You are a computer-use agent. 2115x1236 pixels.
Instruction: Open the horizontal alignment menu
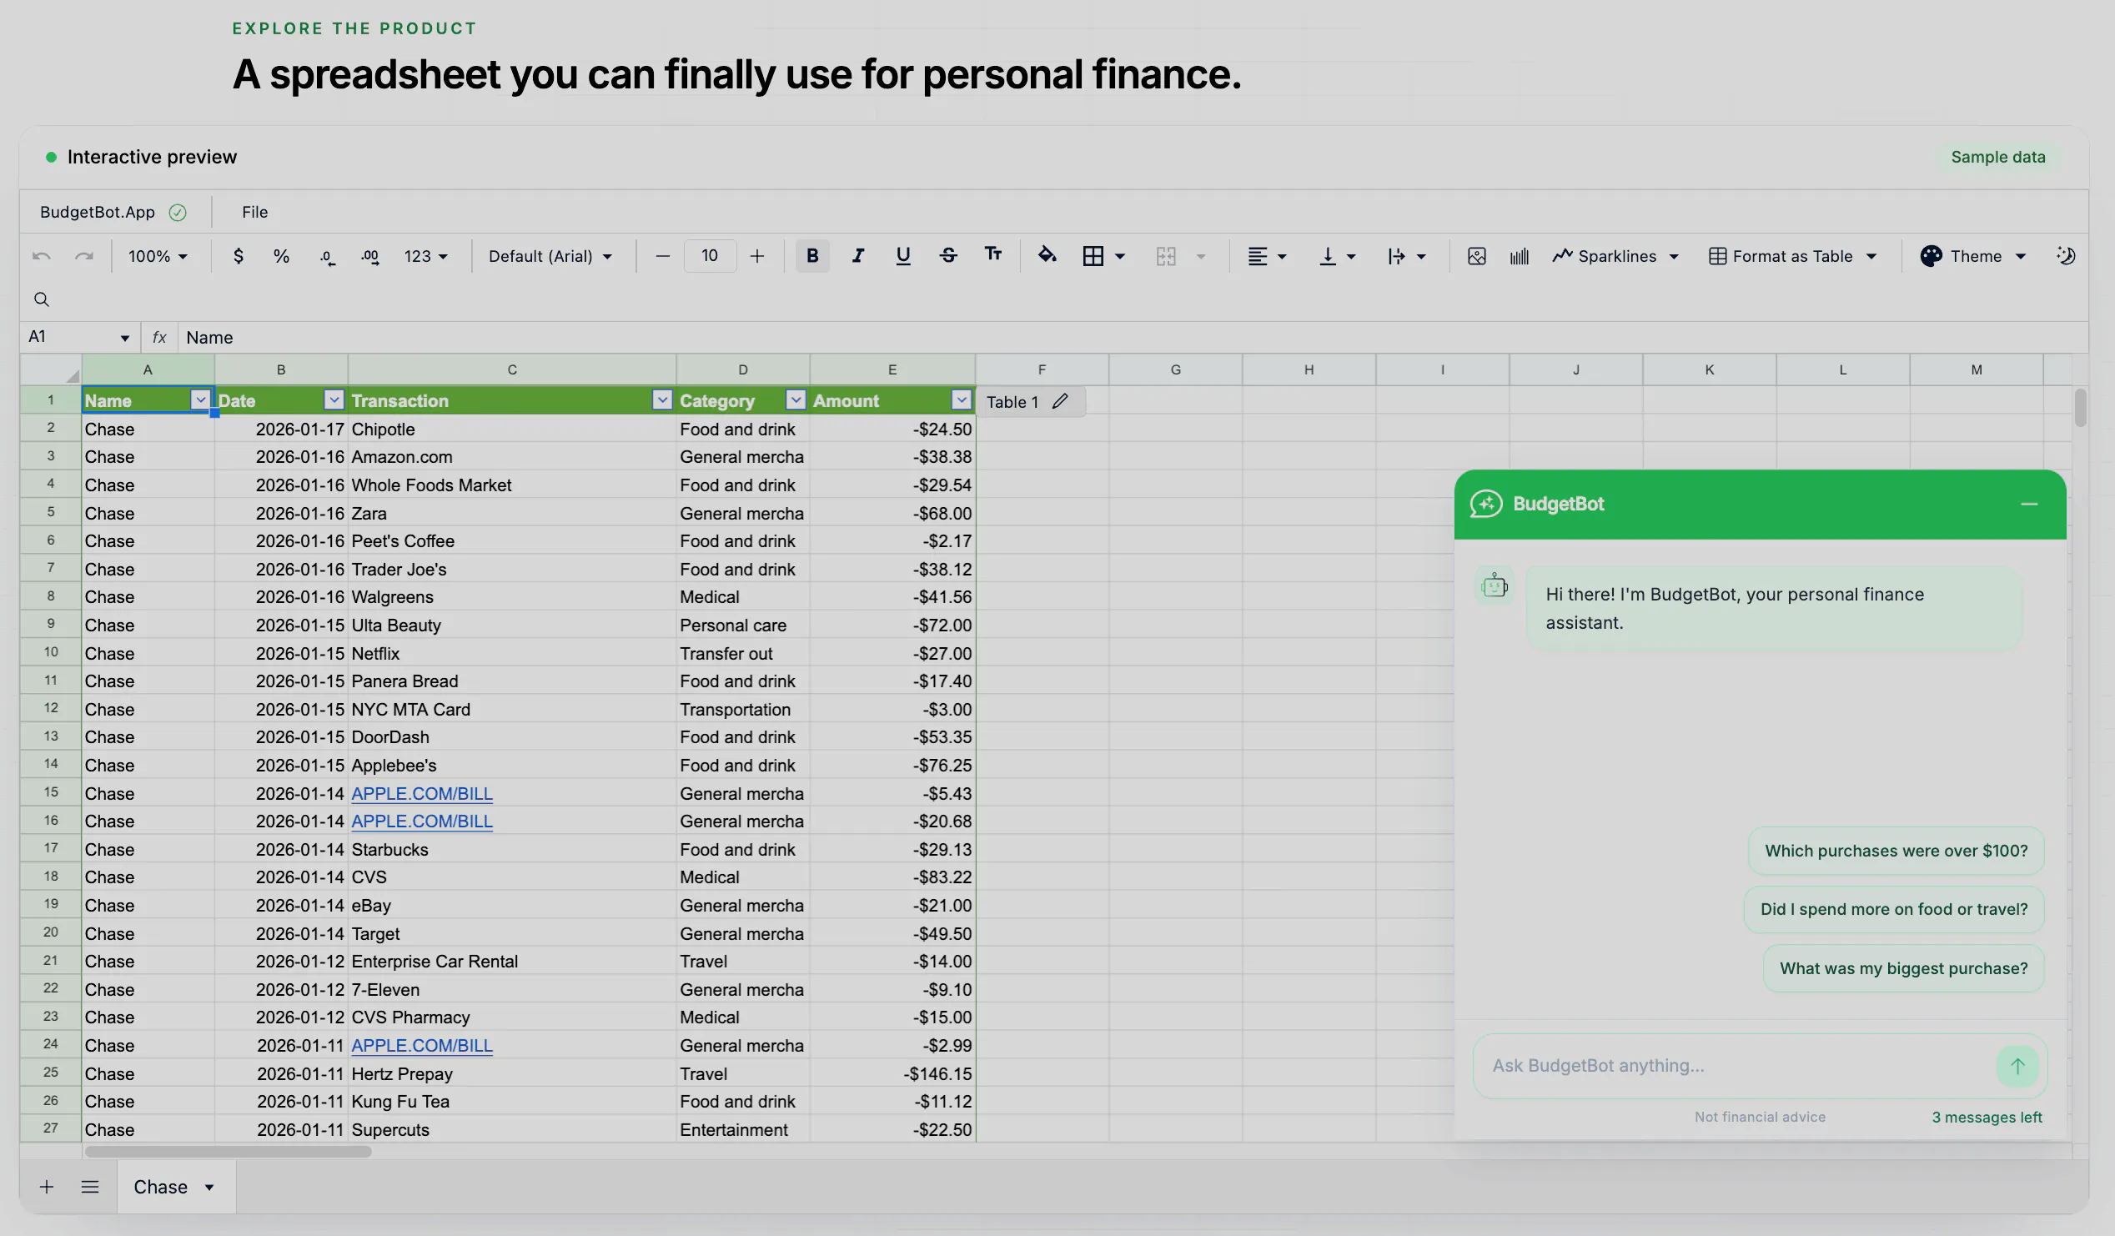(x=1267, y=256)
